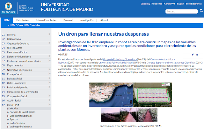Open Consejo Superior de Investigaciones Científicas link

[171, 63]
